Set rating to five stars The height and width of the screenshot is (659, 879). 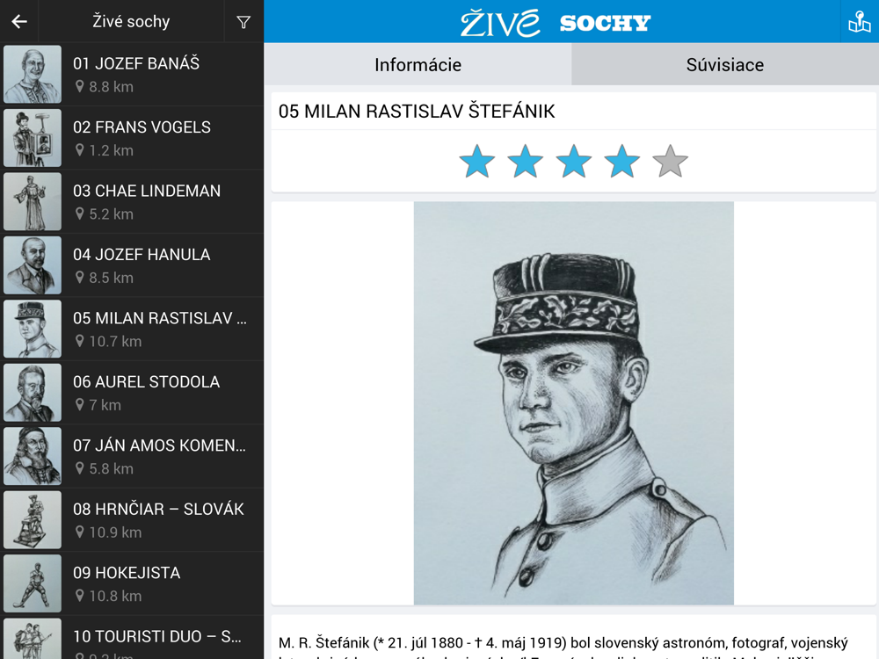tap(671, 163)
